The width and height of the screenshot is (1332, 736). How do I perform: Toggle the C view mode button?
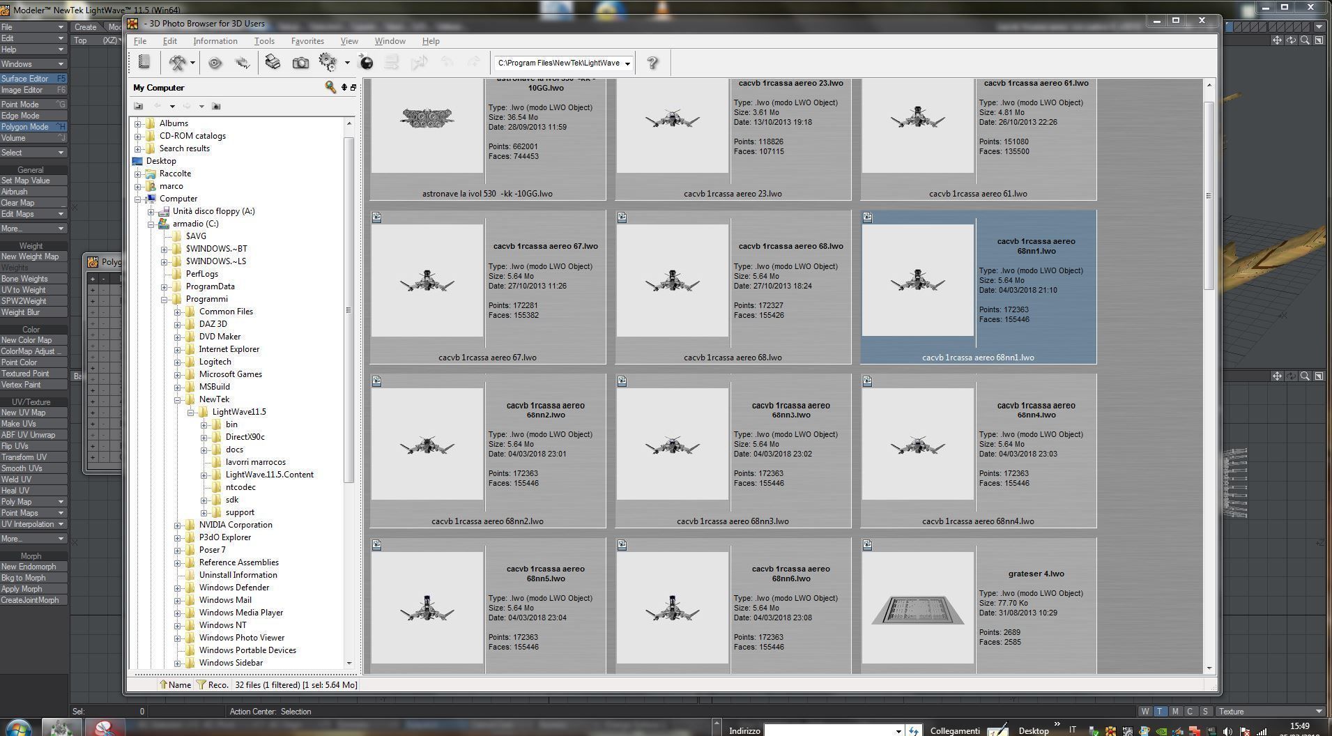coord(1190,712)
